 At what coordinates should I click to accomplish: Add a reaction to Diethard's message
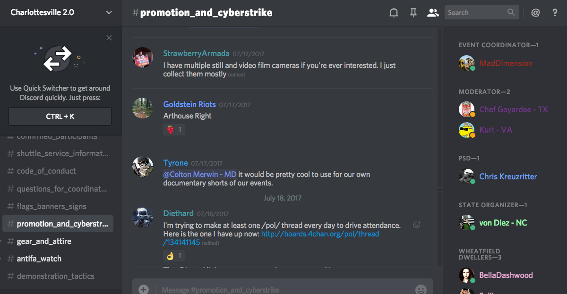click(x=416, y=225)
